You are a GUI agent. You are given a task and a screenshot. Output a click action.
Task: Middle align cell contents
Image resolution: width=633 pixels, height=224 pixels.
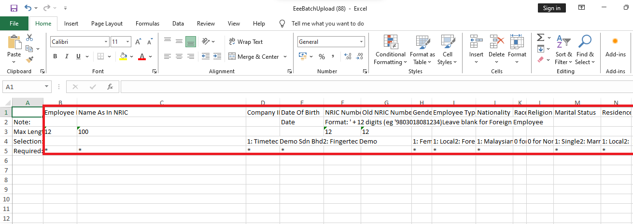pyautogui.click(x=179, y=41)
